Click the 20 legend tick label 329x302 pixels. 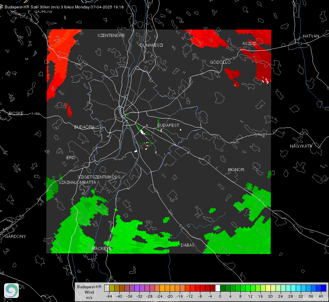271,296
